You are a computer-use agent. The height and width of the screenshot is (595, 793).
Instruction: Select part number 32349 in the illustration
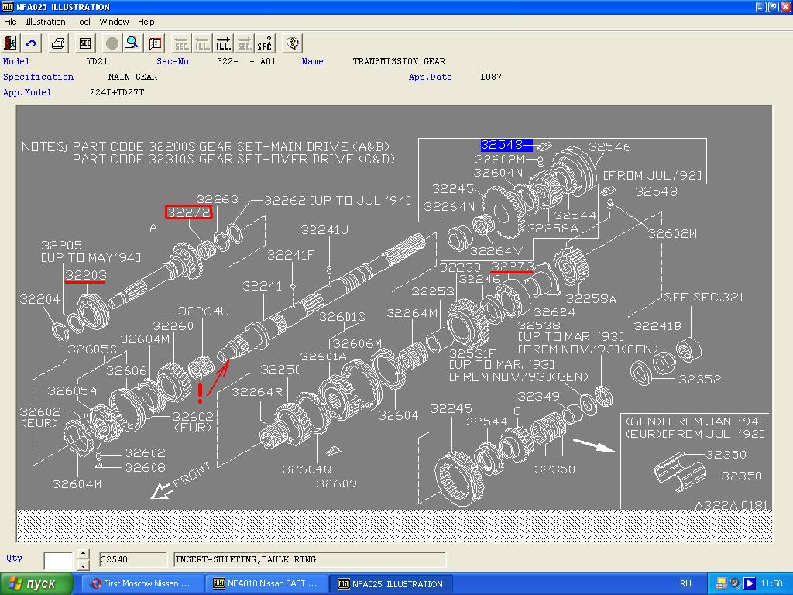pos(539,396)
